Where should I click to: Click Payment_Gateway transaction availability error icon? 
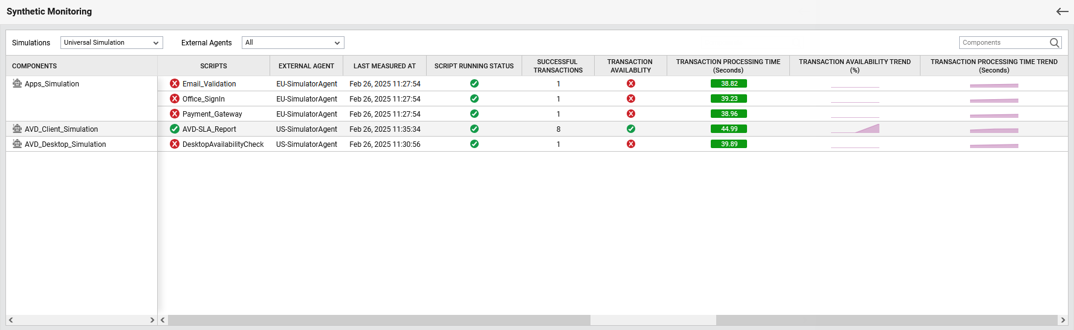[x=631, y=114]
